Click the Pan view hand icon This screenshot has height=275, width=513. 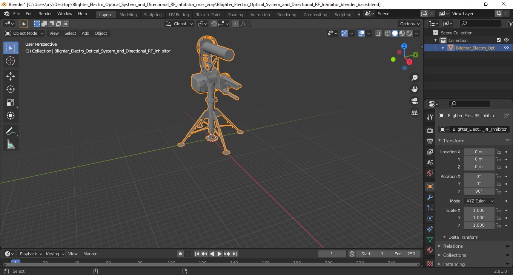[x=415, y=89]
